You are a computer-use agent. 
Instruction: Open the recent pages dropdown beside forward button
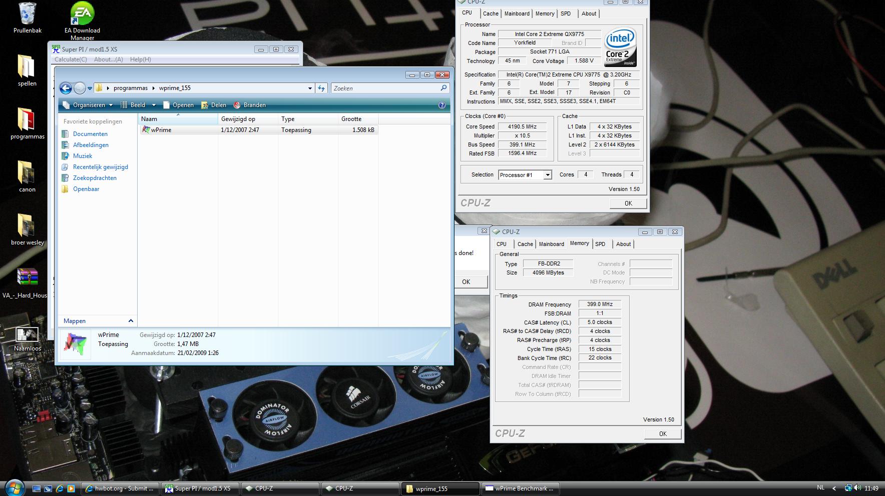pos(90,88)
